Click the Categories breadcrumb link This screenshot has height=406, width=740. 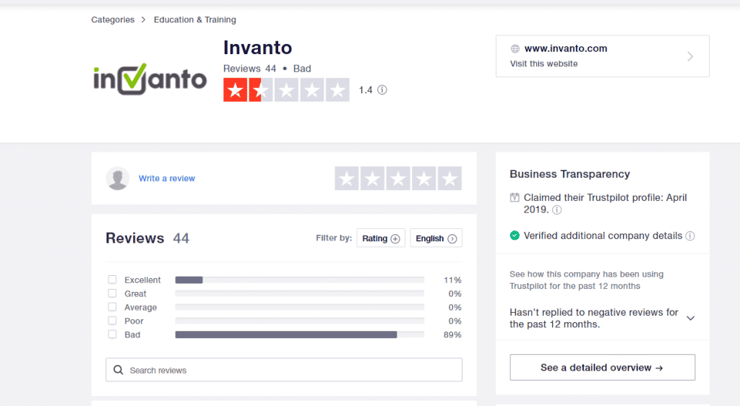113,20
